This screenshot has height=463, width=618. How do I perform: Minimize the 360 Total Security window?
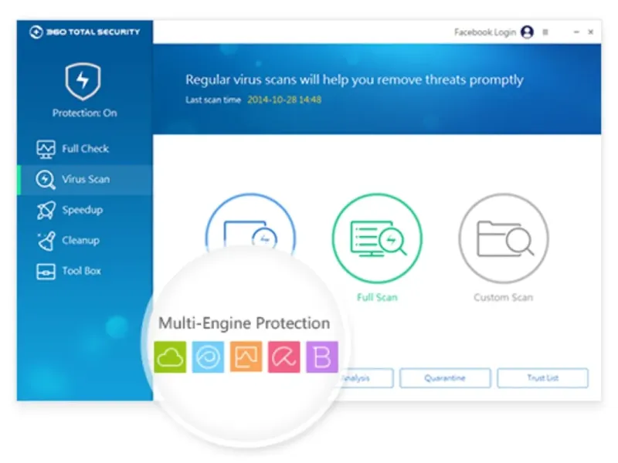[576, 32]
